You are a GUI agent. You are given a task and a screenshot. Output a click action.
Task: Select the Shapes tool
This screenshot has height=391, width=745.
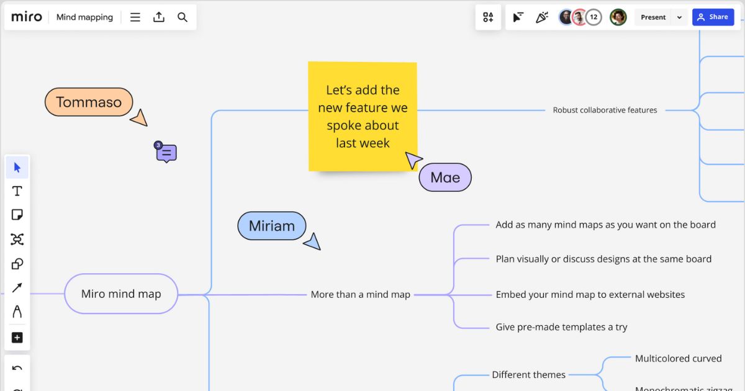pos(17,264)
